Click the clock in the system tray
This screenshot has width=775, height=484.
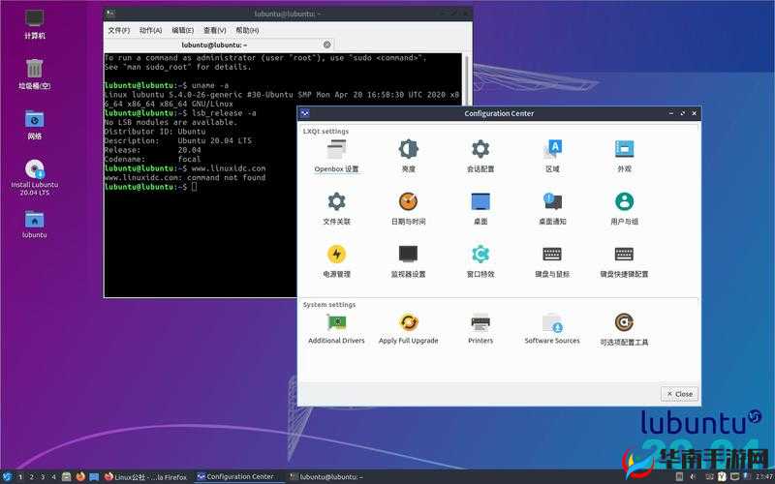(x=764, y=477)
